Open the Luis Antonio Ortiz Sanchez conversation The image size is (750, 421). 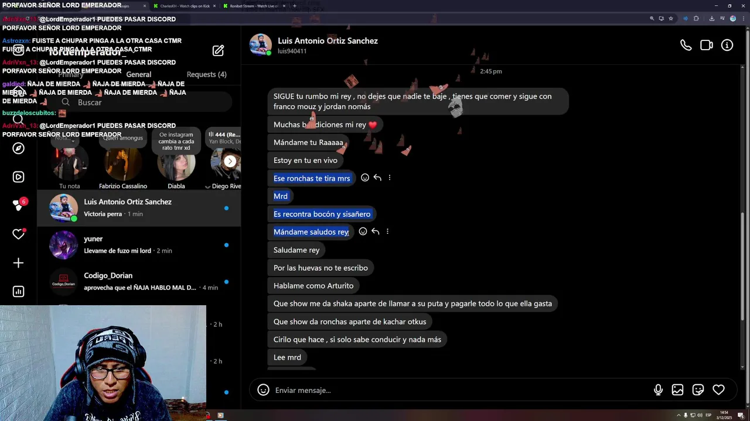click(139, 208)
